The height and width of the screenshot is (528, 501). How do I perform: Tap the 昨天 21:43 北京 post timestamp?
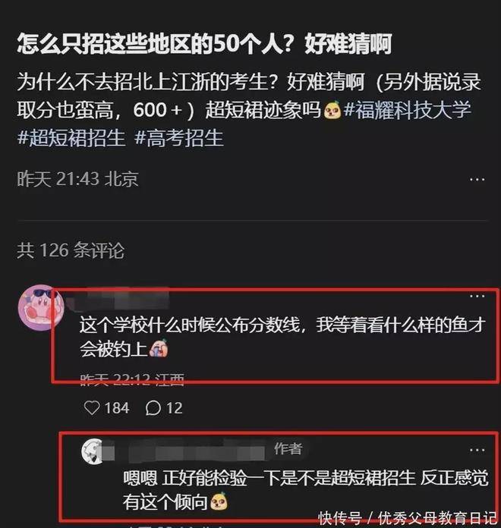tap(78, 179)
